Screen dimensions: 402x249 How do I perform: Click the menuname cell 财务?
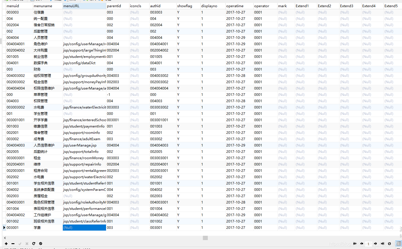[48, 69]
